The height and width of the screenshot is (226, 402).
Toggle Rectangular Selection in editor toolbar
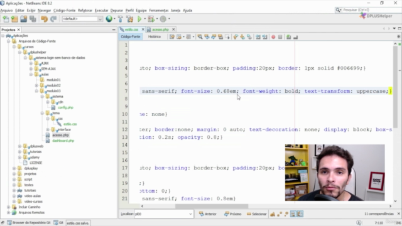coord(227,37)
